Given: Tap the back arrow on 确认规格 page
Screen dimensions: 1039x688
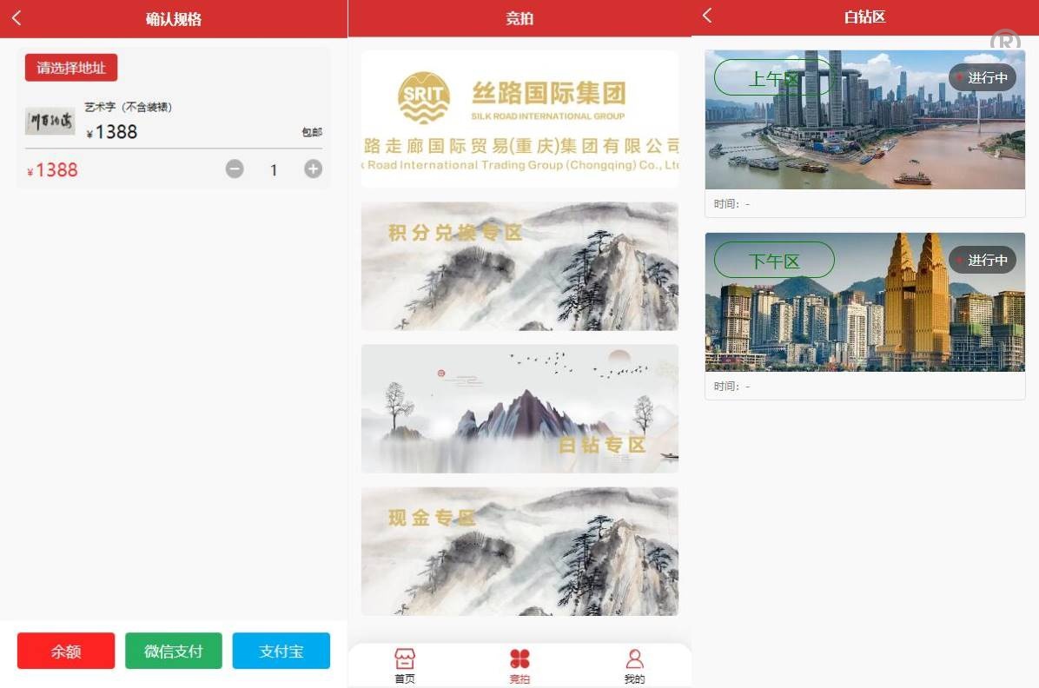Looking at the screenshot, I should (x=16, y=17).
